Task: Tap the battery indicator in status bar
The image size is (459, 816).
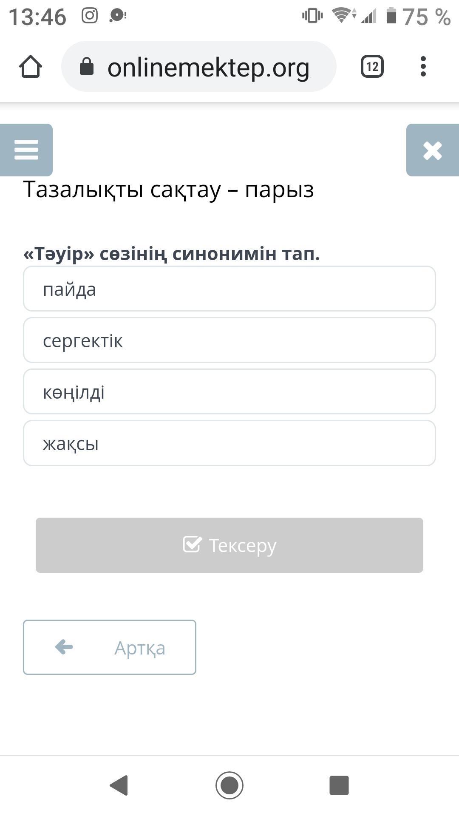Action: click(391, 16)
